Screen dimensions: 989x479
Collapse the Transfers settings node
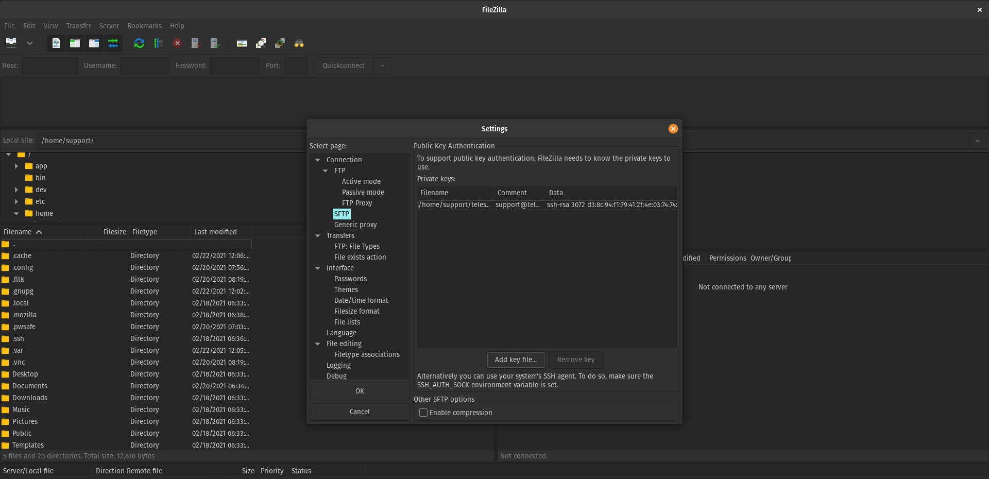tap(318, 235)
